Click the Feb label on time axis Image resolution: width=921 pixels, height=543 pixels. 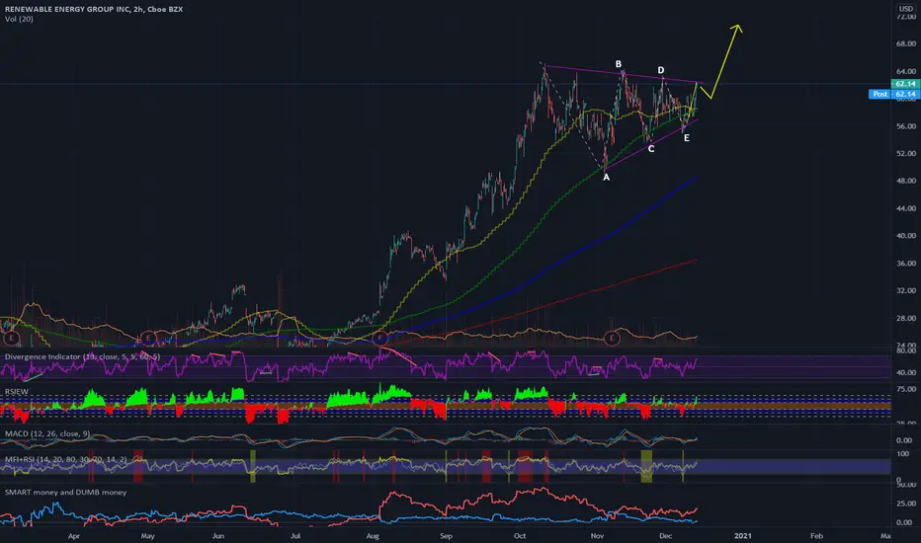tap(816, 536)
